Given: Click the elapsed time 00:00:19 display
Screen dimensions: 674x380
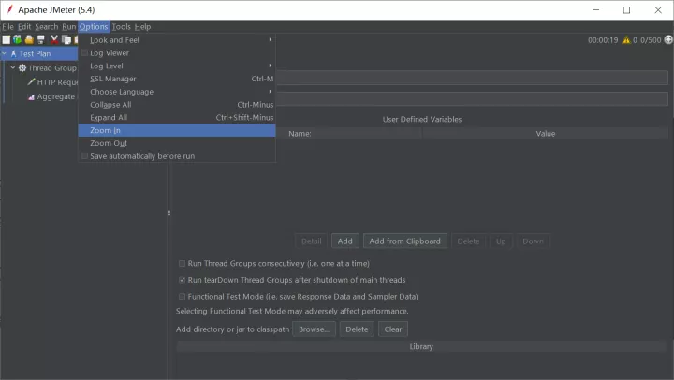Looking at the screenshot, I should tap(603, 40).
